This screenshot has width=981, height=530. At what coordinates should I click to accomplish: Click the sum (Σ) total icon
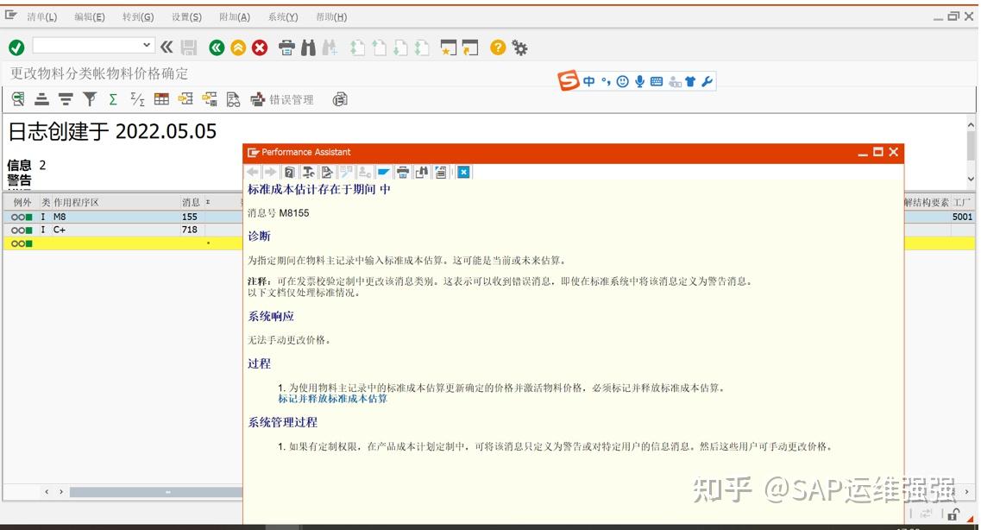click(113, 98)
